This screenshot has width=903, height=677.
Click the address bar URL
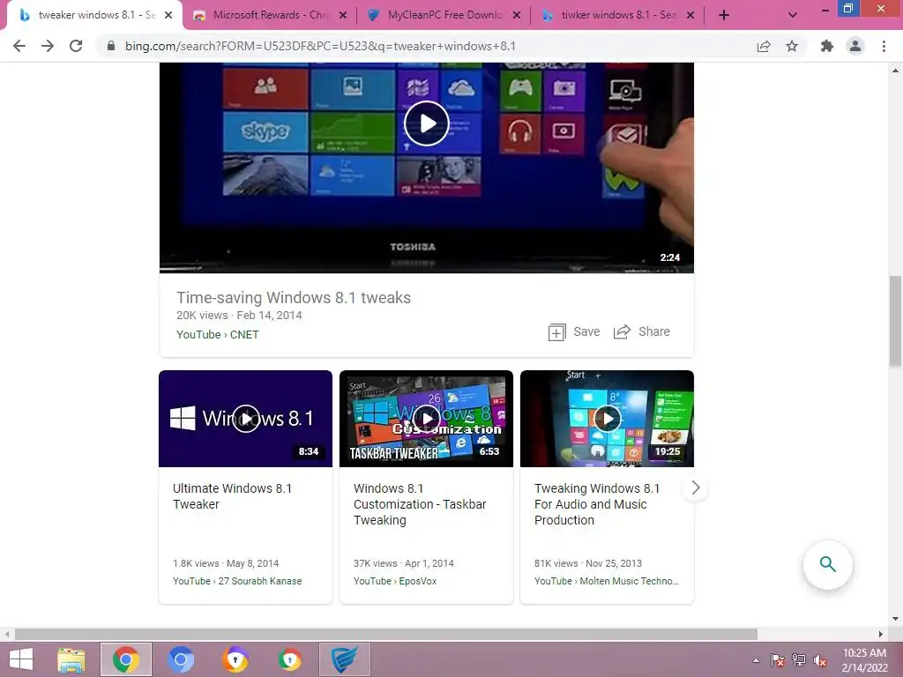[320, 46]
